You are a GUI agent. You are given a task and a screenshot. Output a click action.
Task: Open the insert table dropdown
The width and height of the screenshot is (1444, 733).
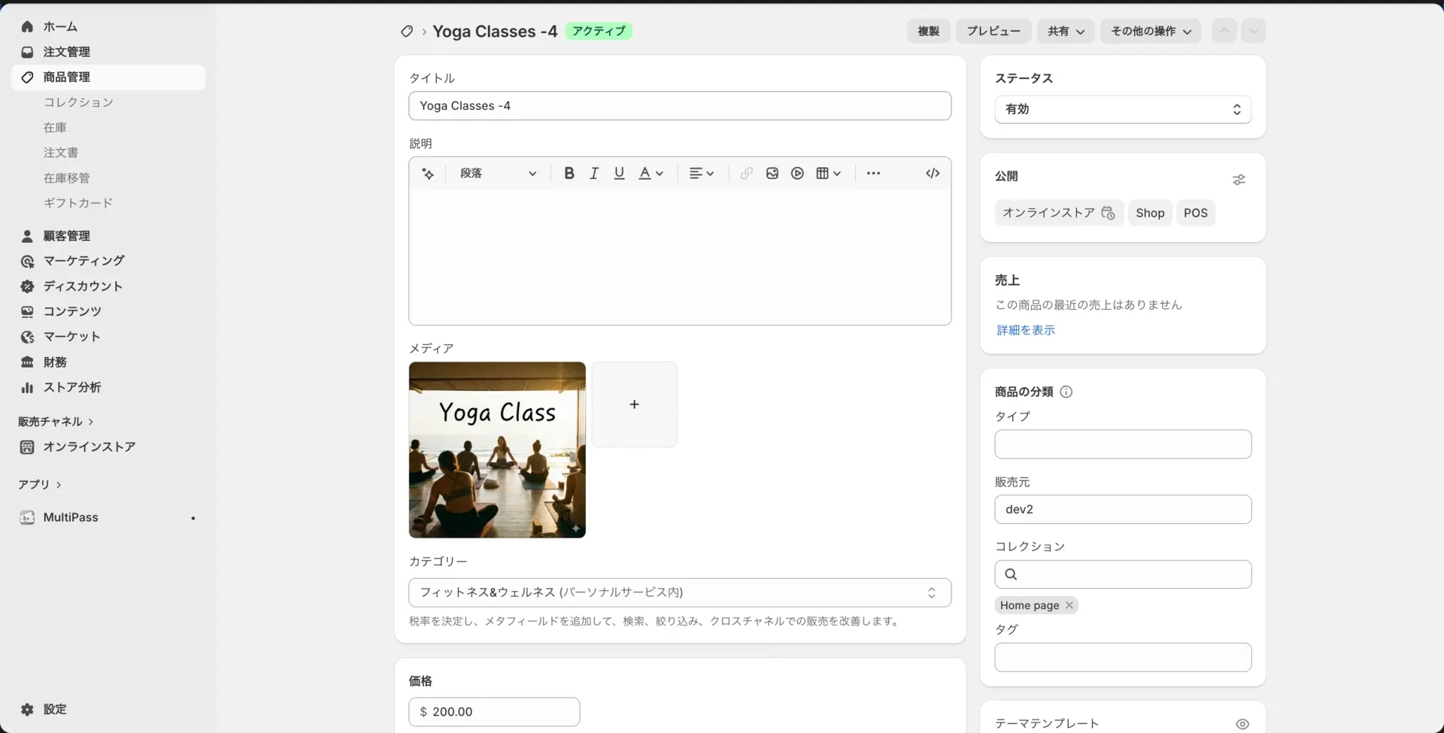pyautogui.click(x=828, y=174)
